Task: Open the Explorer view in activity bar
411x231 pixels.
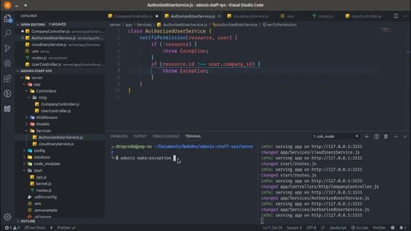Action: [8, 19]
